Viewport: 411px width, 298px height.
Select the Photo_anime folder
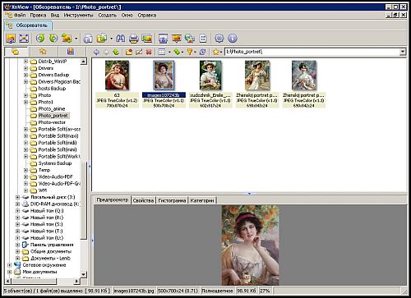click(x=52, y=108)
